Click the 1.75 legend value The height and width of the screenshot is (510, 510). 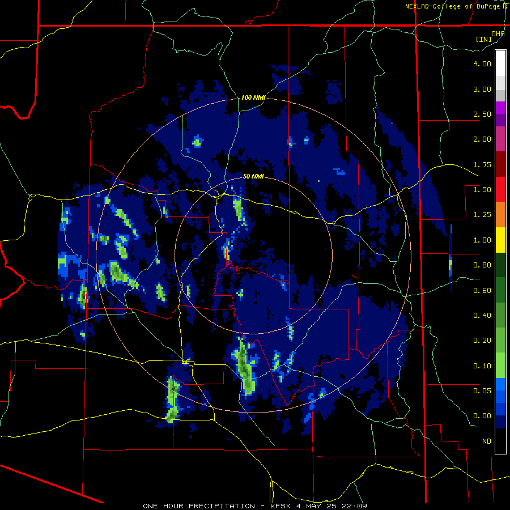[482, 164]
